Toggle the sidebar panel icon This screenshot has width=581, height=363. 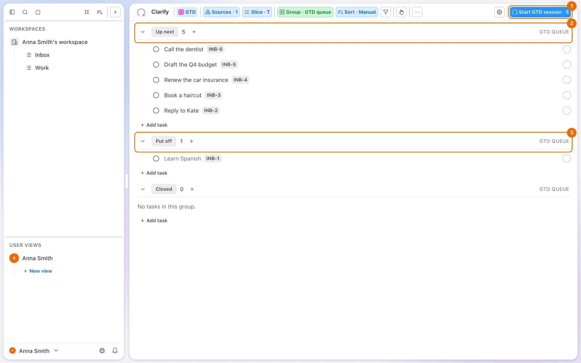point(12,12)
